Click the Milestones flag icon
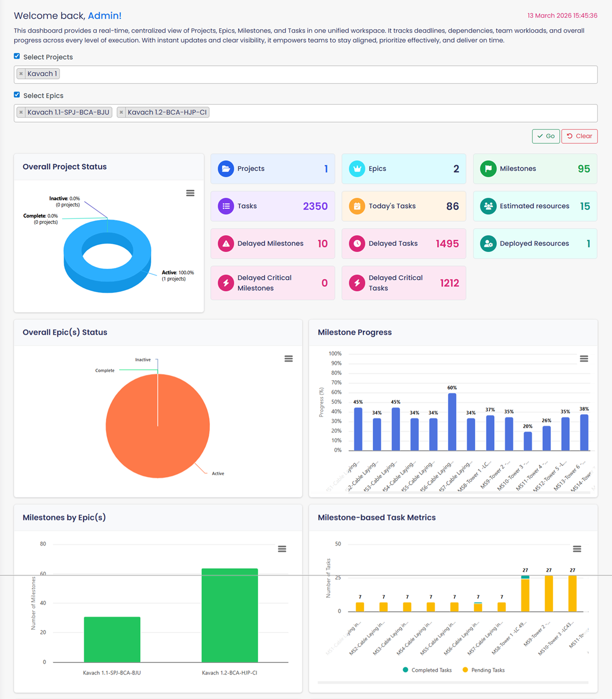The image size is (612, 699). coord(488,169)
